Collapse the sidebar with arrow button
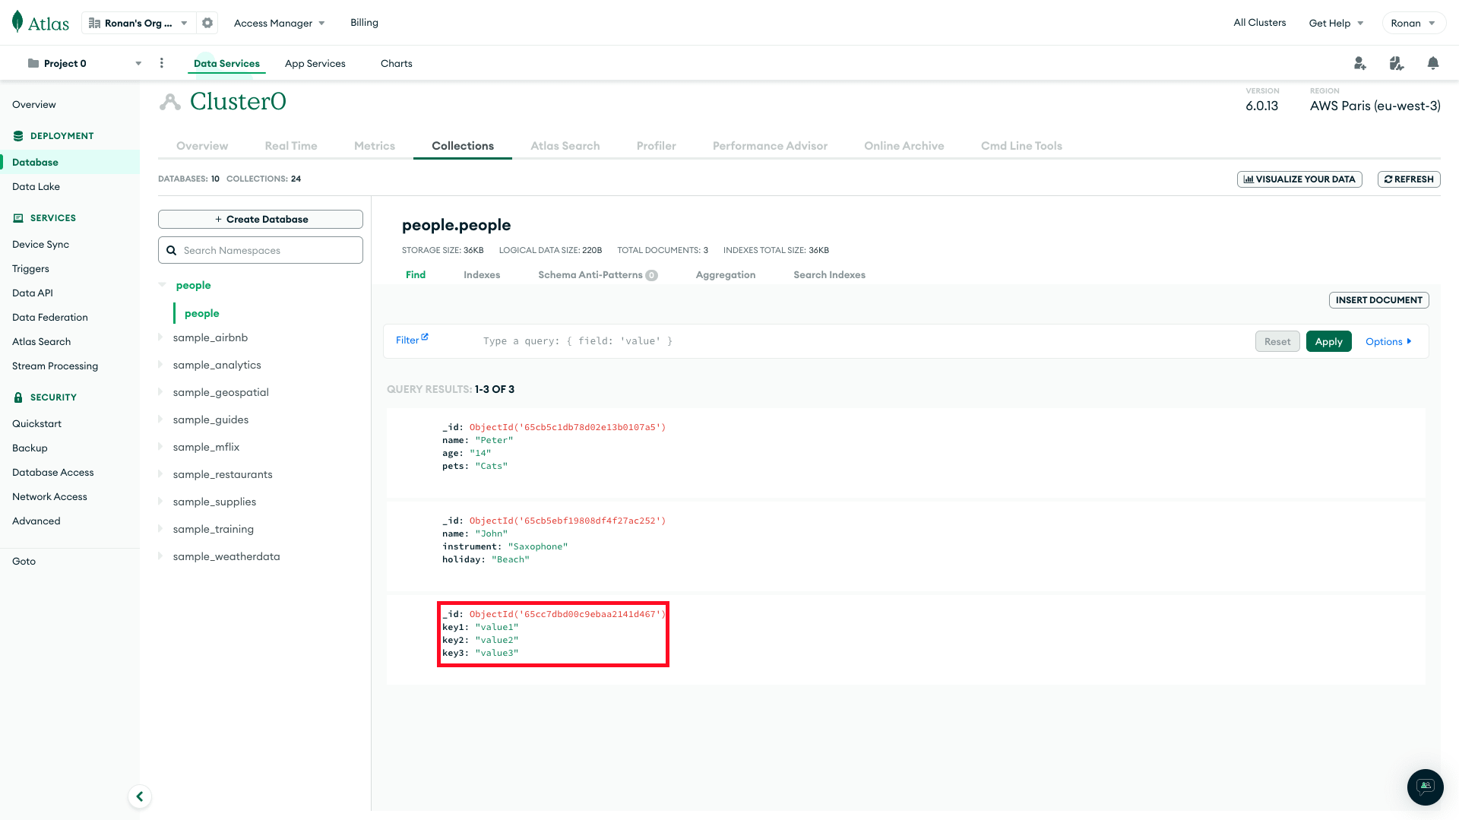The image size is (1459, 820). [x=140, y=796]
